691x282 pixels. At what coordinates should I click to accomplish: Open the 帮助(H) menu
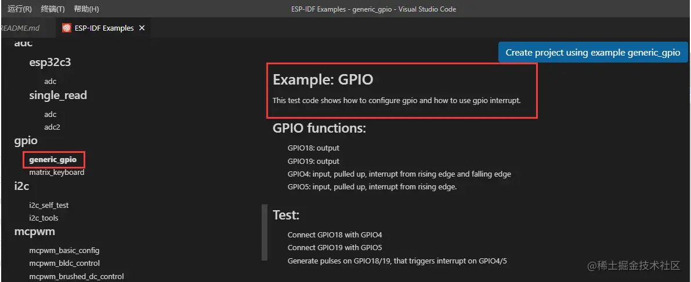click(x=86, y=9)
